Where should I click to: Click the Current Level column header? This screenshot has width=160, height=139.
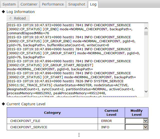coord(111,112)
